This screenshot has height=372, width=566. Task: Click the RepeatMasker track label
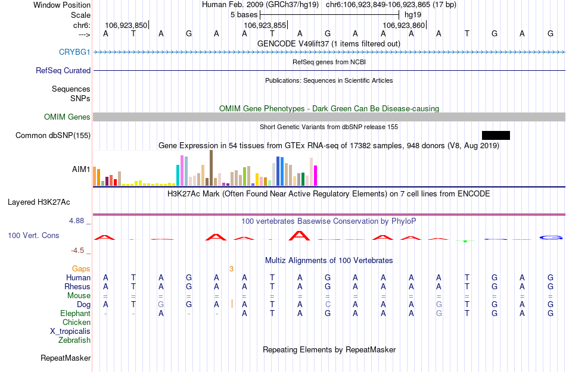[x=66, y=358]
